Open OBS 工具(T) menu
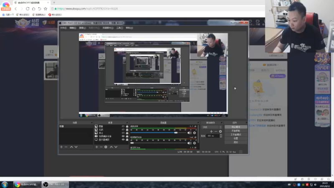 120,28
